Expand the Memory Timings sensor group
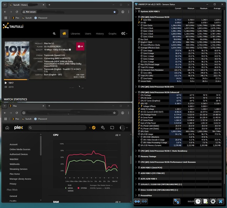This screenshot has width=227, height=208. point(136,156)
